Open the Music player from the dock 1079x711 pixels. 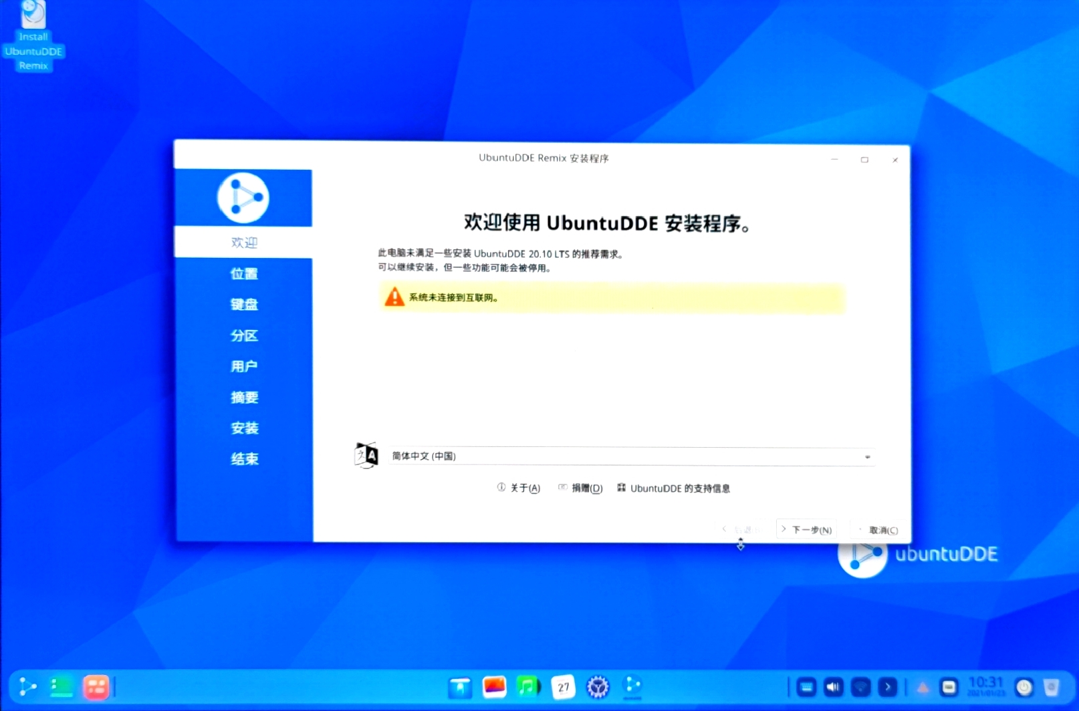point(527,686)
